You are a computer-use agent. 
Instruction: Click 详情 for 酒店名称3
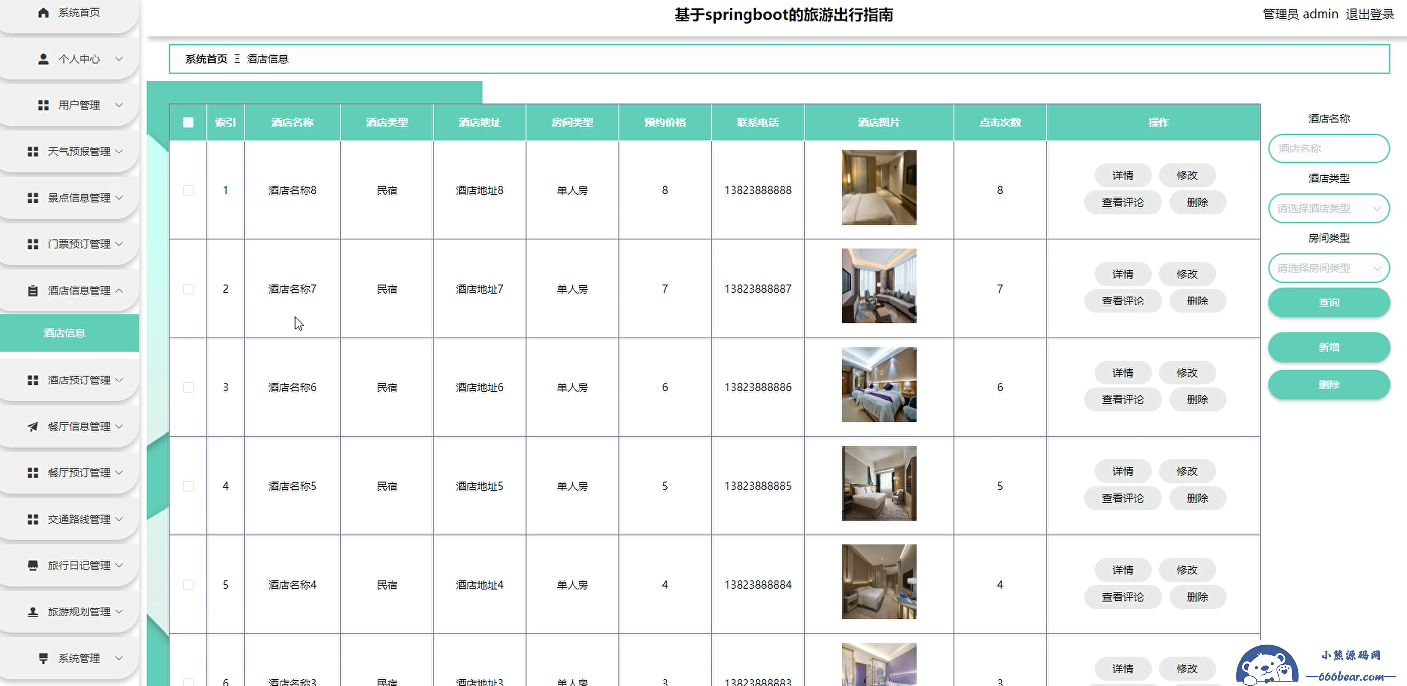[x=1123, y=669]
